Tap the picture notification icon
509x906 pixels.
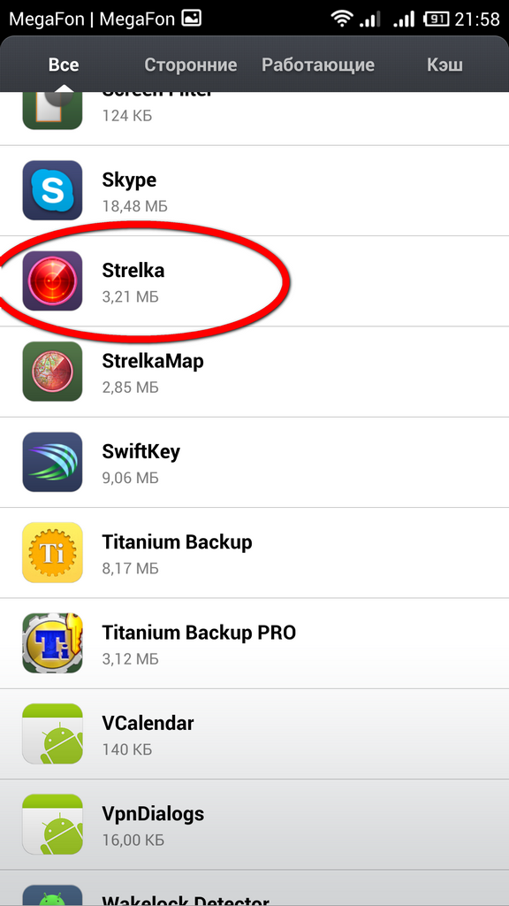191,19
